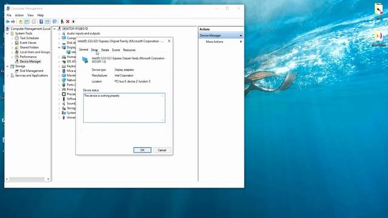Switch to the General tab
The height and width of the screenshot is (218, 388).
pyautogui.click(x=84, y=50)
